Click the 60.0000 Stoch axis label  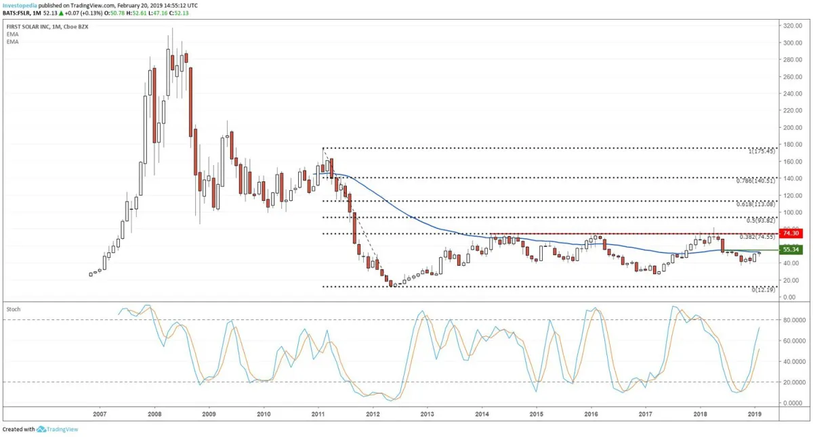(x=793, y=341)
